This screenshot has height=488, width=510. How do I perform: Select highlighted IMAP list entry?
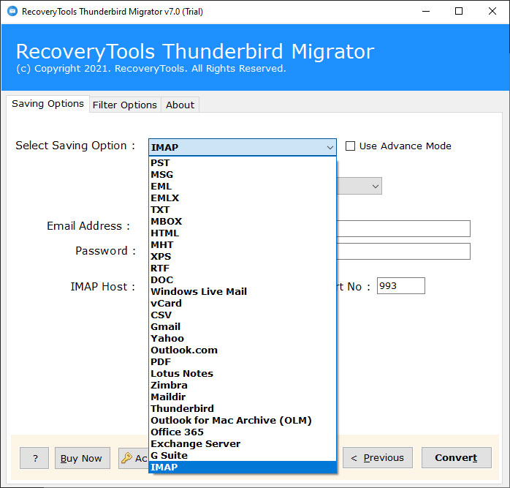tap(243, 468)
